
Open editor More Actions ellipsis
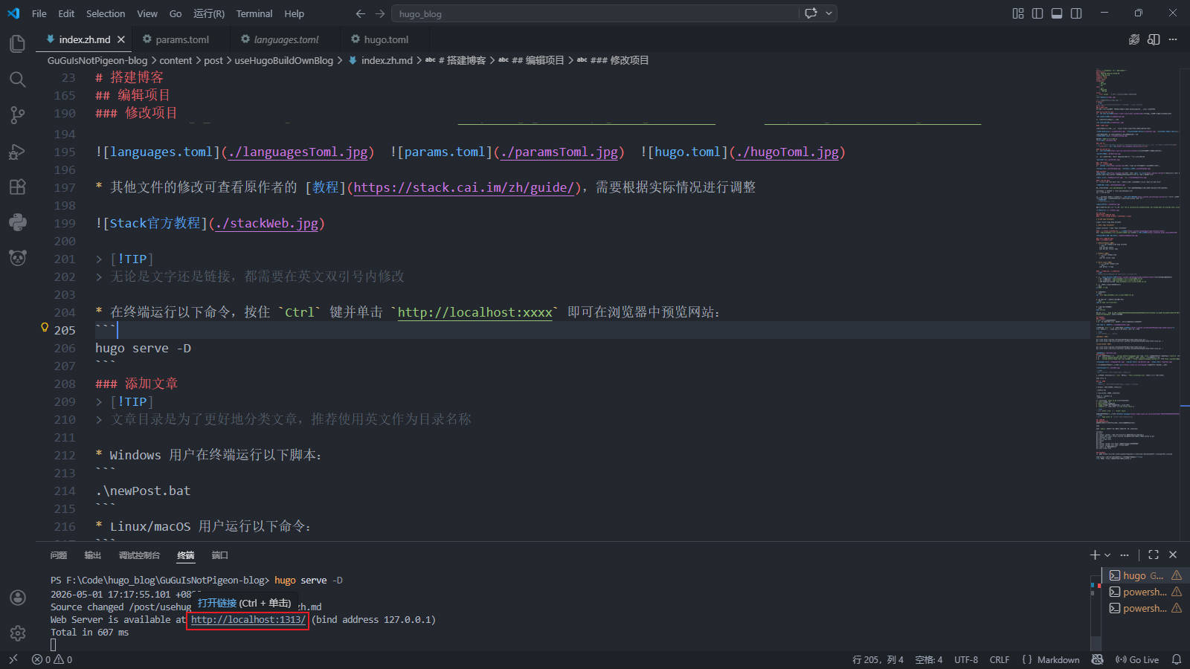pyautogui.click(x=1173, y=39)
